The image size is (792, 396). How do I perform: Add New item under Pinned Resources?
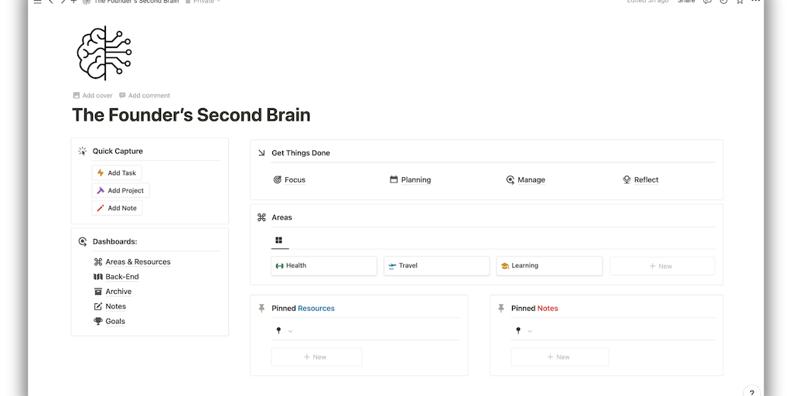316,357
